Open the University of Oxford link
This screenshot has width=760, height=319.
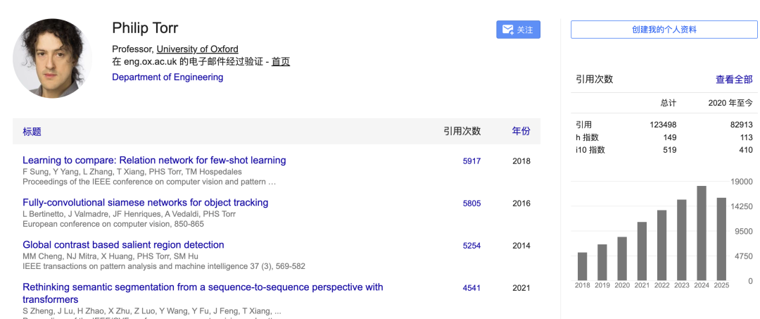pyautogui.click(x=197, y=49)
